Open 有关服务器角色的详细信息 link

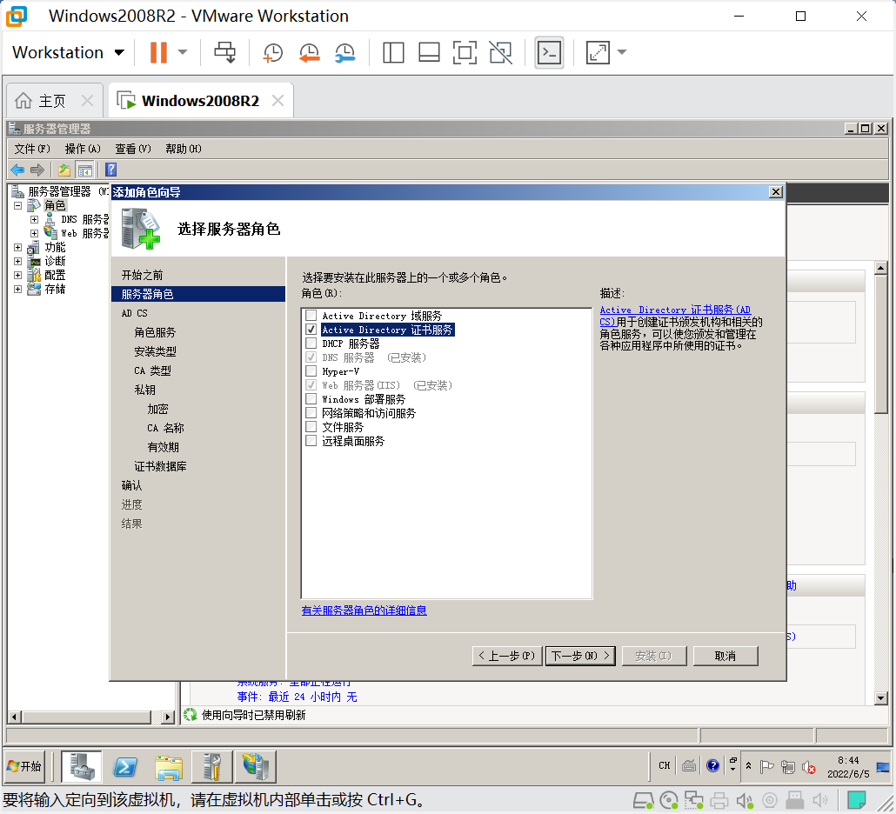tap(364, 610)
